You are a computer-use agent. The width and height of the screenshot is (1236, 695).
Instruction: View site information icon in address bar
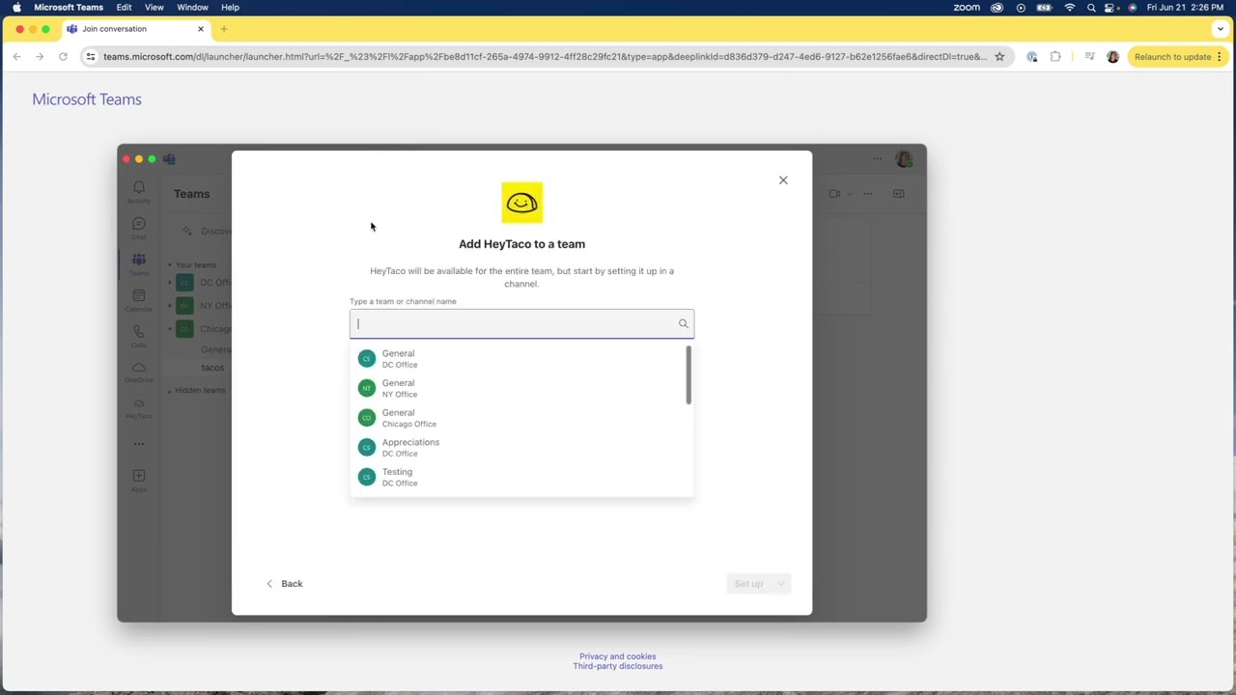pyautogui.click(x=91, y=57)
